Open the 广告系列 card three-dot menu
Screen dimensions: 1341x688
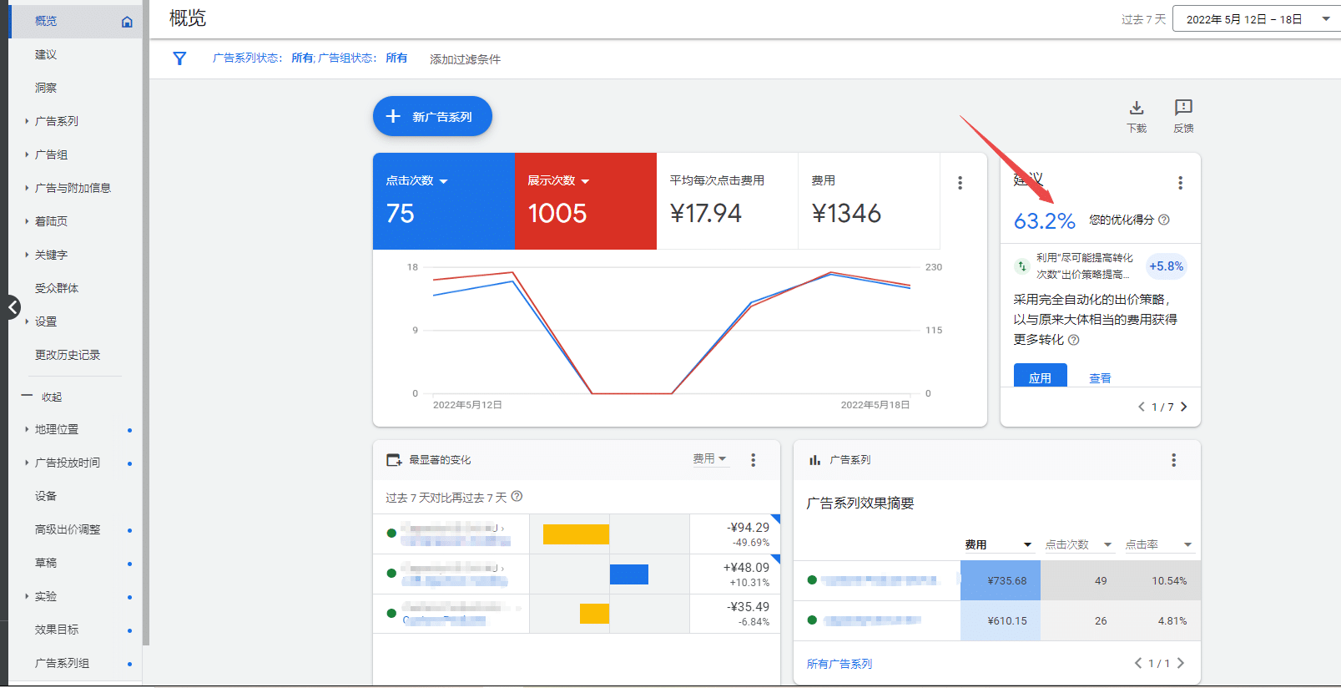coord(1173,460)
